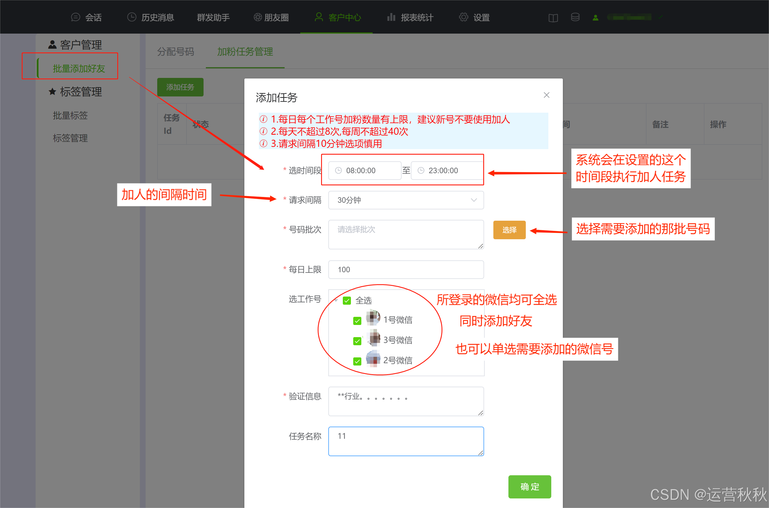Toggle the 全选 select-all checkbox
Viewport: 769px width, 508px height.
(x=347, y=300)
